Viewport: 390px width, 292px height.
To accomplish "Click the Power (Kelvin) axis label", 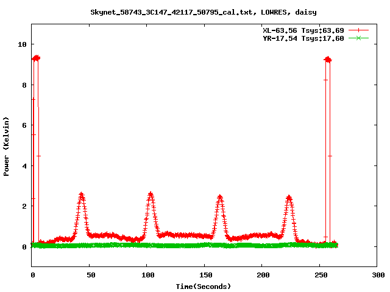I will (x=6, y=147).
